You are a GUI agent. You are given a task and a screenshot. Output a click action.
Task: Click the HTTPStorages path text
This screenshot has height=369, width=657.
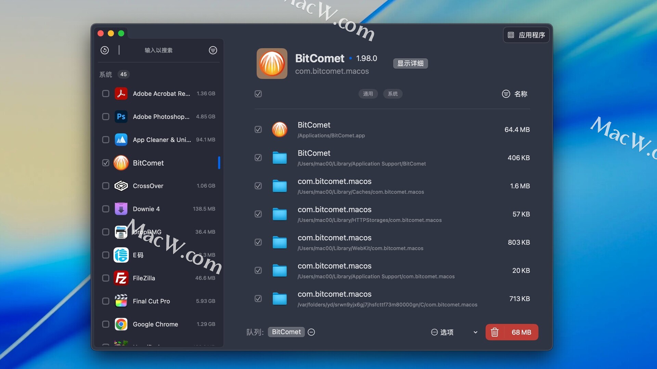pyautogui.click(x=370, y=220)
